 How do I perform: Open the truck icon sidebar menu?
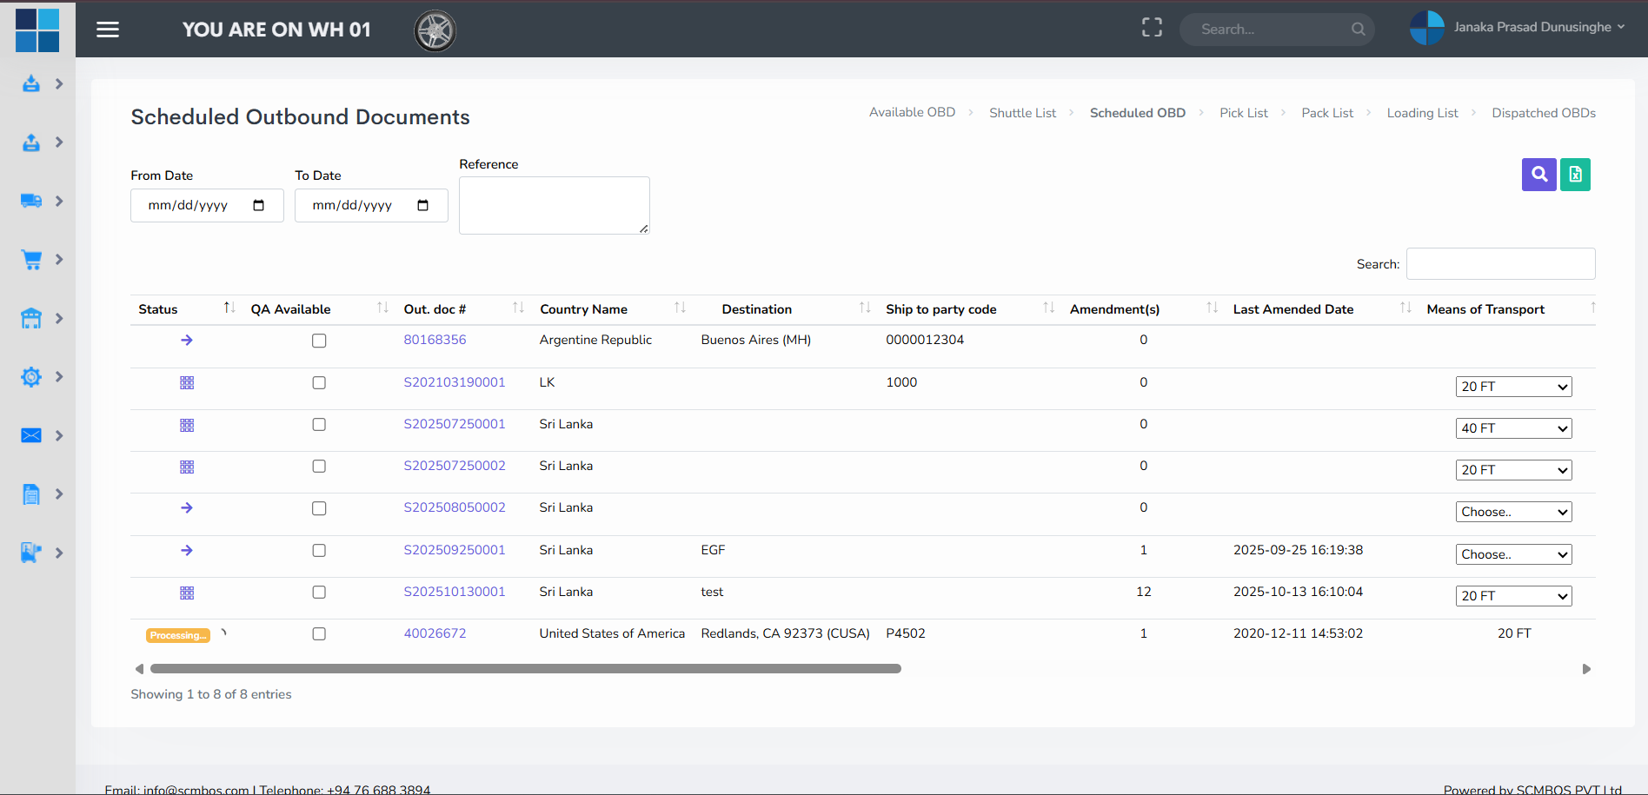click(31, 201)
